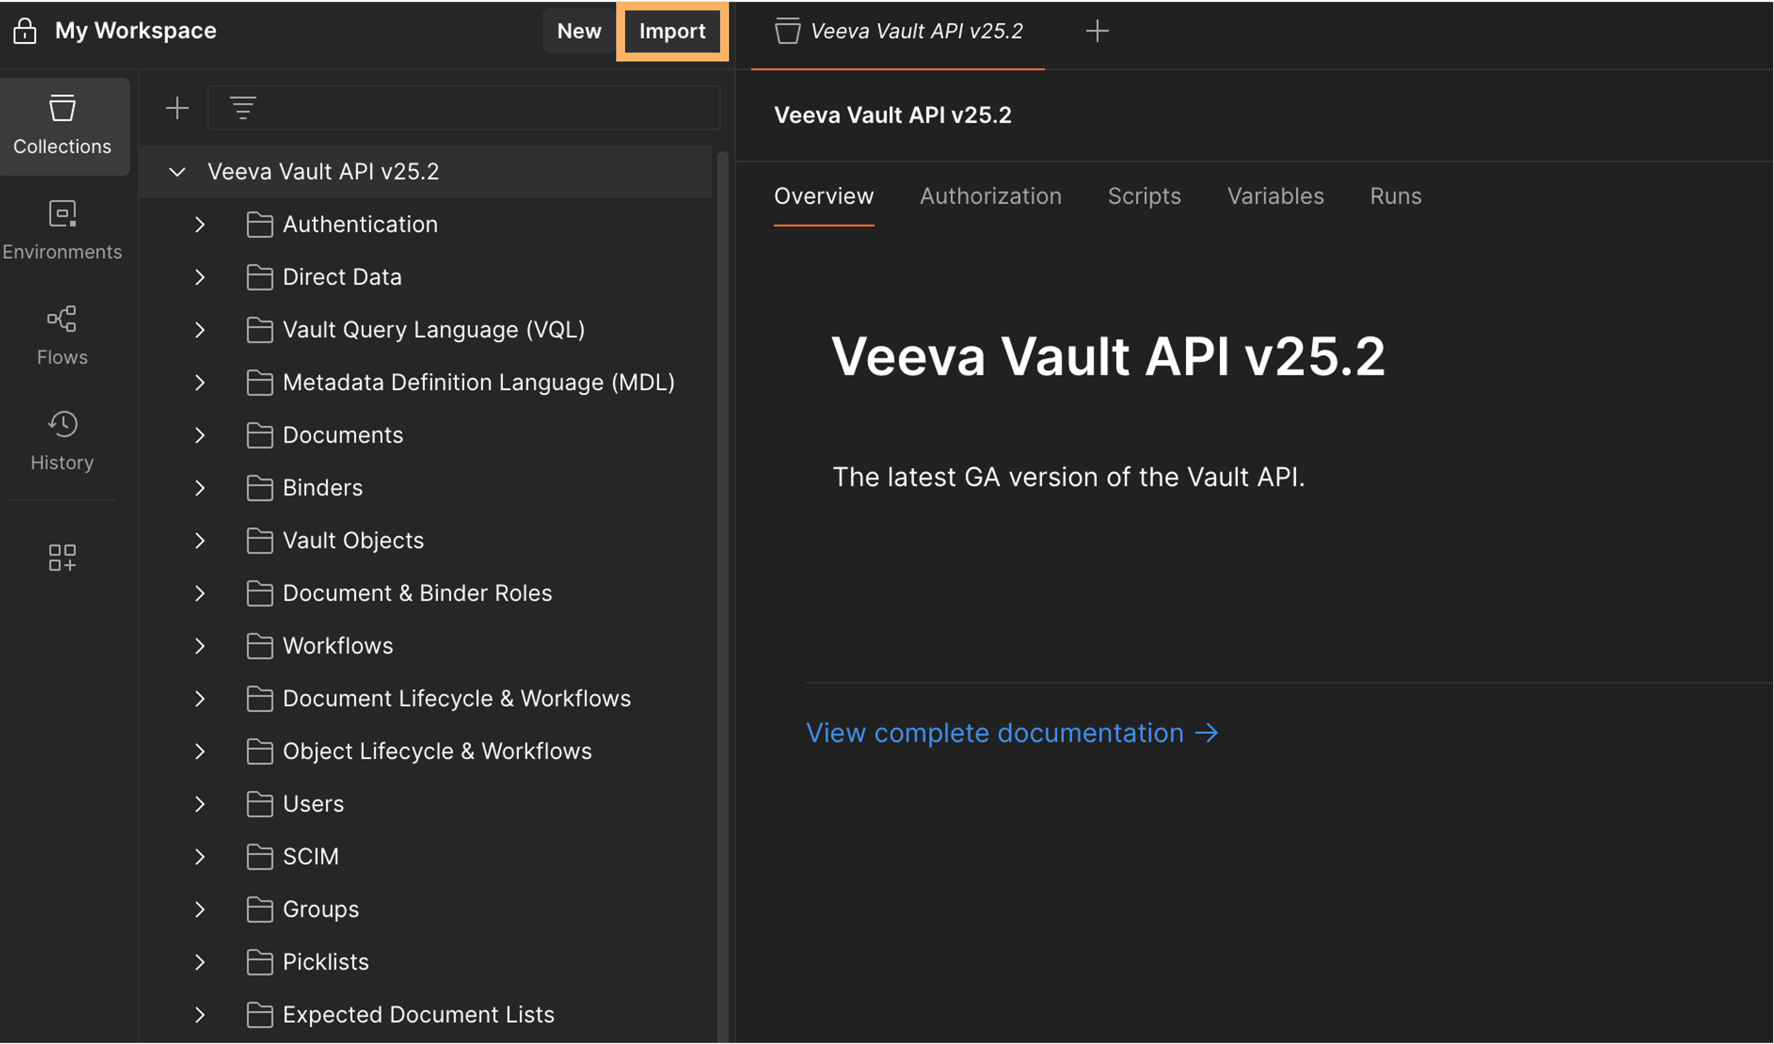
Task: Expand the Vault Objects folder
Action: tap(200, 541)
